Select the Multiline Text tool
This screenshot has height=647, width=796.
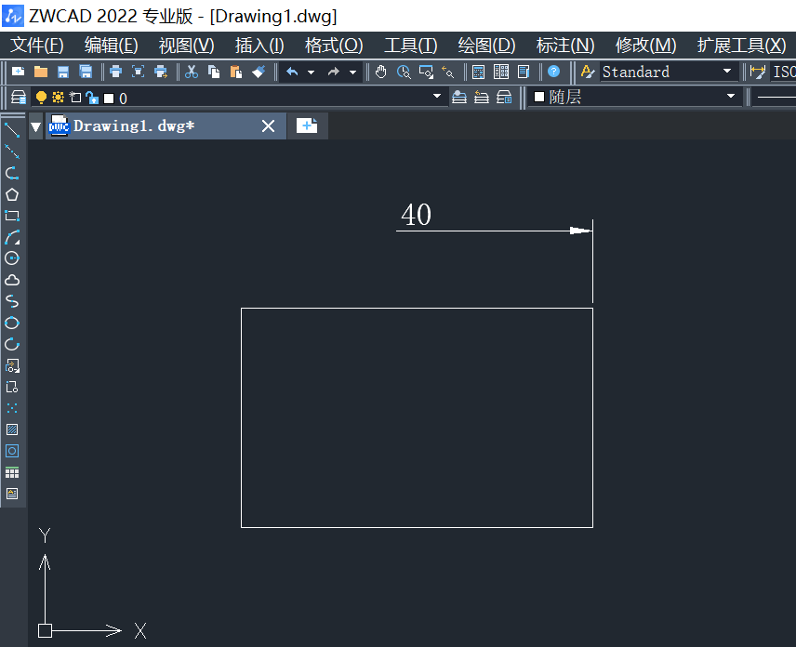click(12, 494)
